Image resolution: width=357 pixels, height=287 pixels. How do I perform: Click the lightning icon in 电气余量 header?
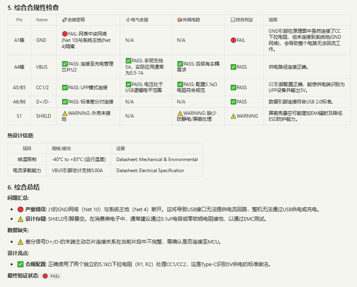tap(128, 20)
